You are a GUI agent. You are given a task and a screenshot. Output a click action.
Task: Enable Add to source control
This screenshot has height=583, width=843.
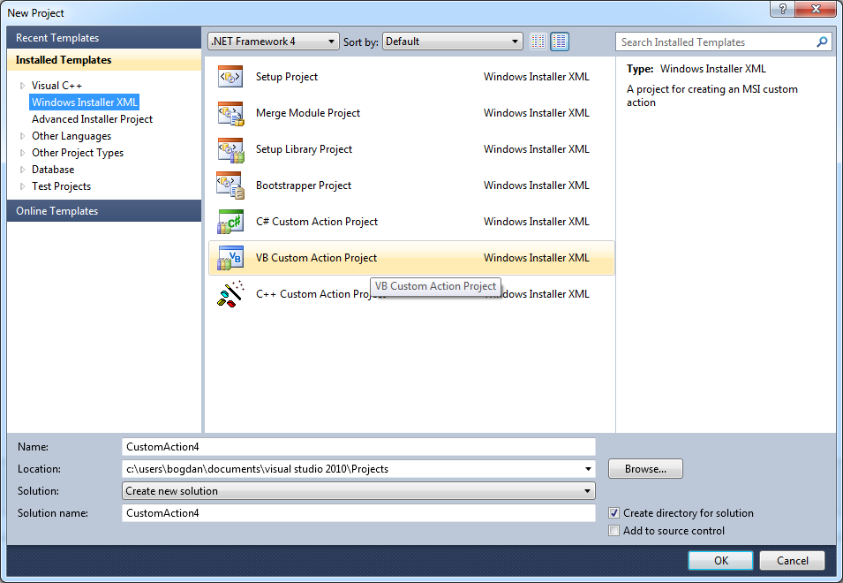click(614, 531)
